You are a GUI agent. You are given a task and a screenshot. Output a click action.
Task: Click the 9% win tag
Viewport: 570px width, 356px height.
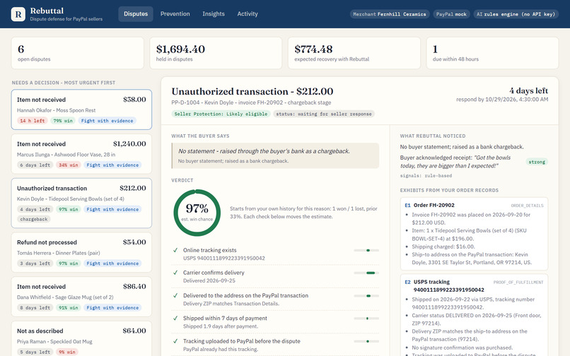pyautogui.click(x=67, y=352)
